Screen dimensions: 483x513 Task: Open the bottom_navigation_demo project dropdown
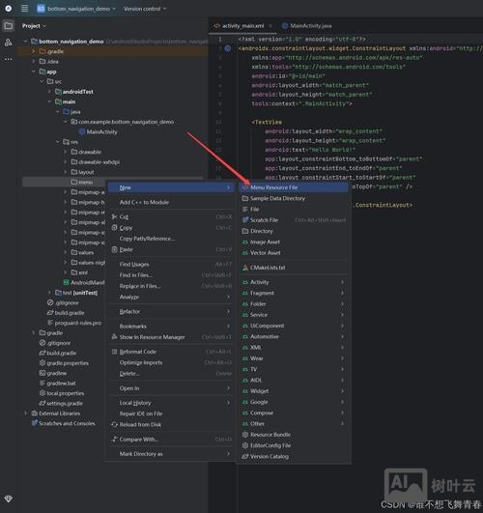[x=76, y=9]
